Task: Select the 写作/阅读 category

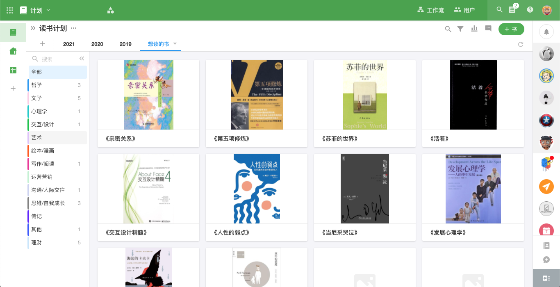Action: tap(57, 164)
